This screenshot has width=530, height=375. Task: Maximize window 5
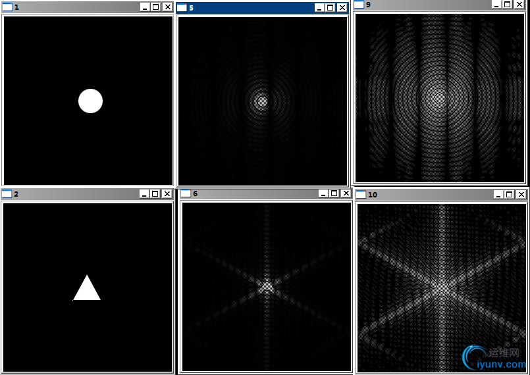(331, 7)
